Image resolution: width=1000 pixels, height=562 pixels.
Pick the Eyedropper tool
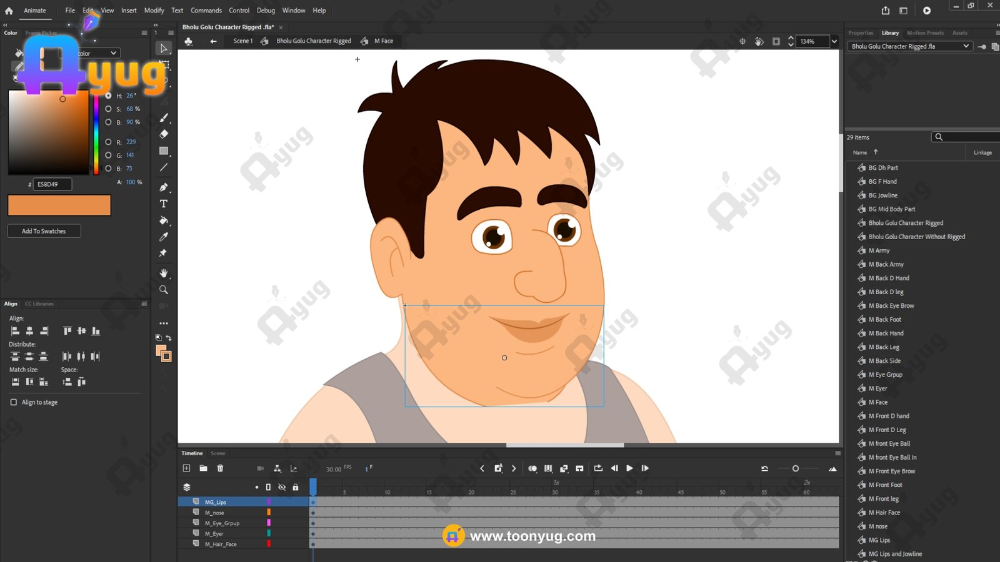[x=164, y=237]
